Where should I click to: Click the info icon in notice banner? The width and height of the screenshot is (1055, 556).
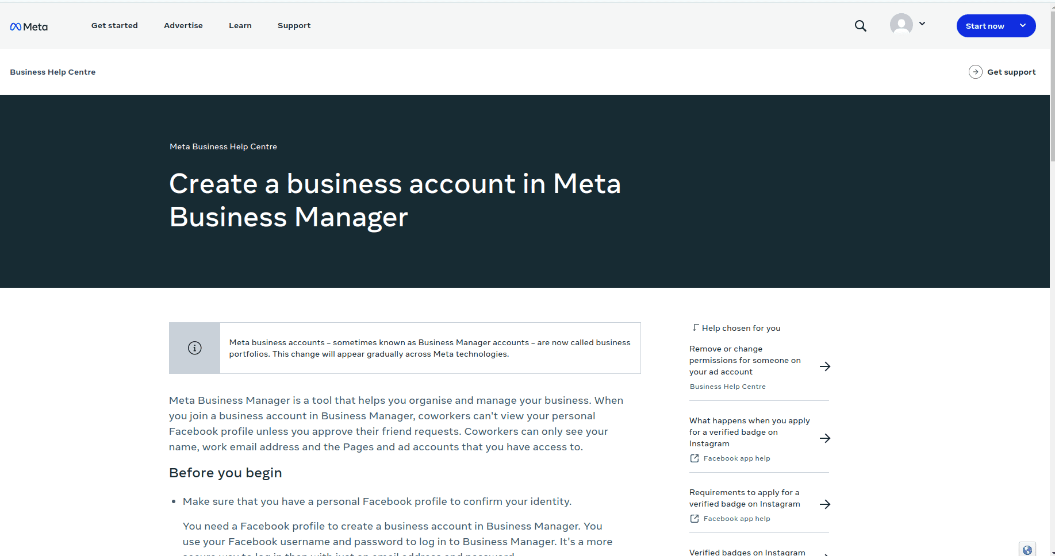click(x=195, y=348)
